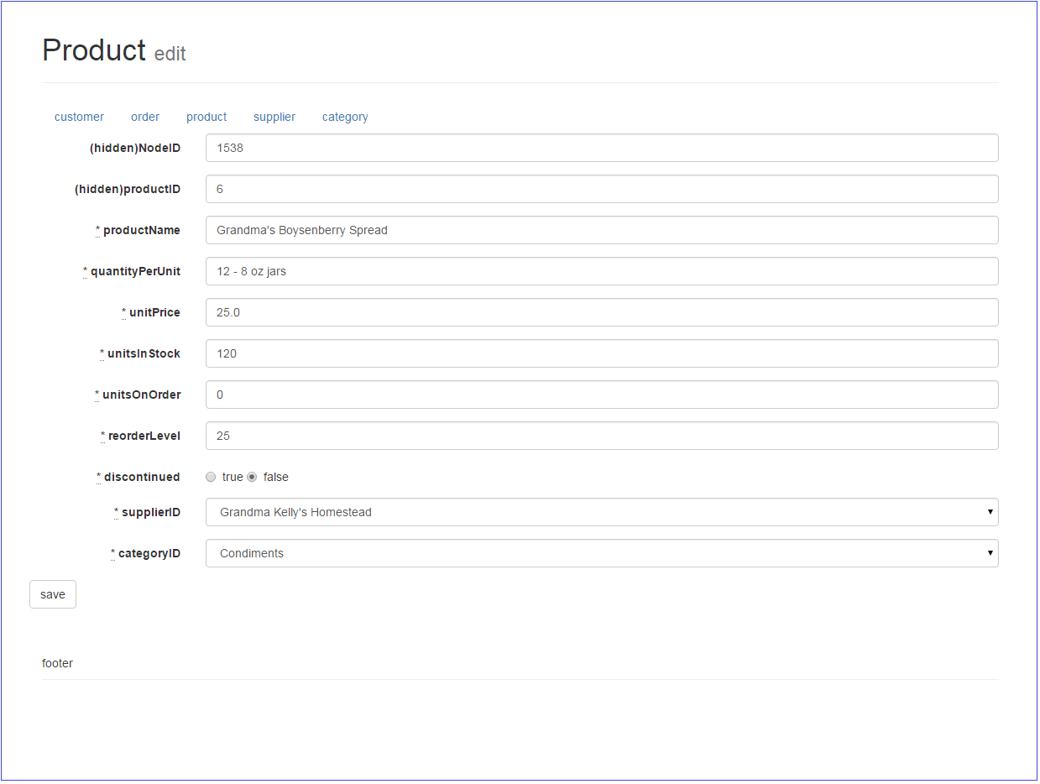Image resolution: width=1040 pixels, height=784 pixels.
Task: Click the categoryID dropdown arrow
Action: point(990,552)
